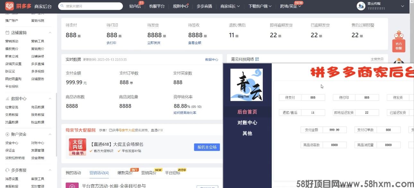Image resolution: width=414 pixels, height=188 pixels.
Task: Click the 查看金额 link
Action: (194, 43)
